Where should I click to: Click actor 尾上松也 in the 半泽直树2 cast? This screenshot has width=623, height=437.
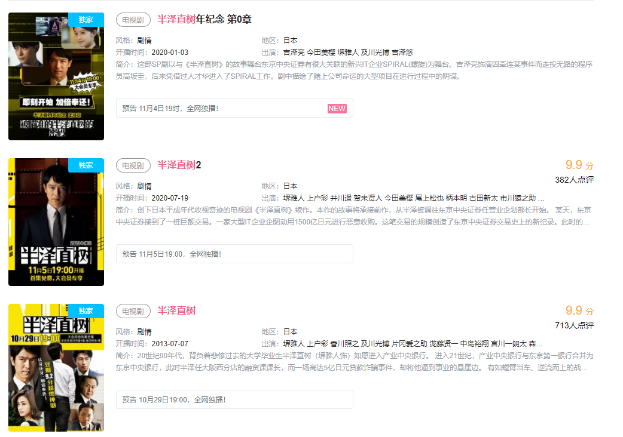pos(429,198)
